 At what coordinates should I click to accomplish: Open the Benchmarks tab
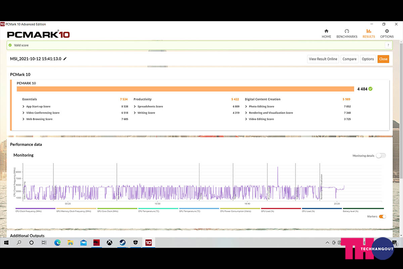point(347,34)
